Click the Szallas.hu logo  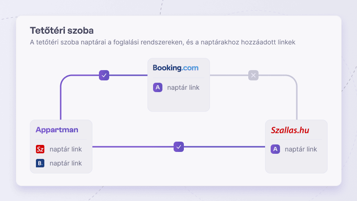click(x=290, y=130)
